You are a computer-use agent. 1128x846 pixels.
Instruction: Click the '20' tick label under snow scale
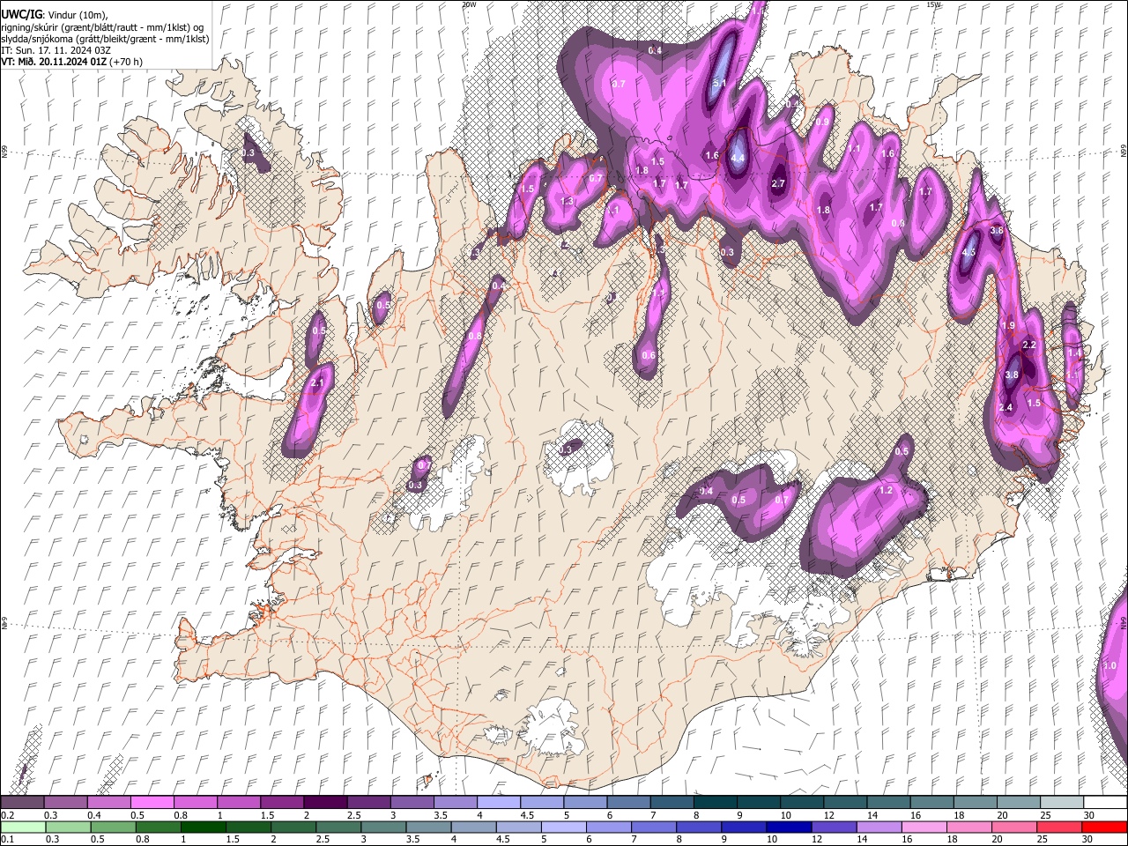click(1002, 815)
